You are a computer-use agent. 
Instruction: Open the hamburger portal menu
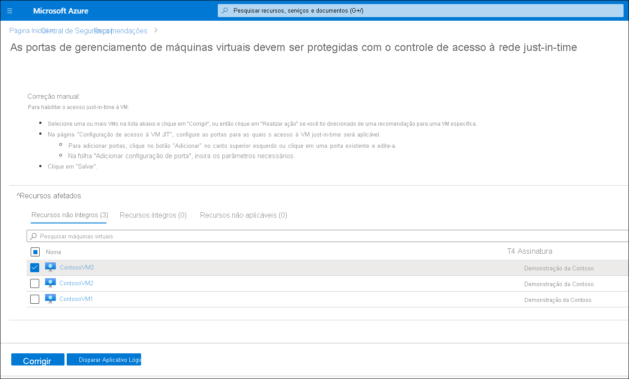pos(10,11)
